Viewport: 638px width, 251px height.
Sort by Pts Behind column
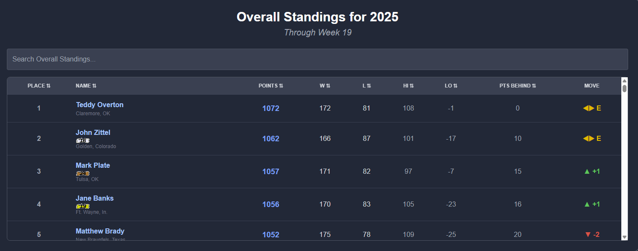pyautogui.click(x=518, y=86)
